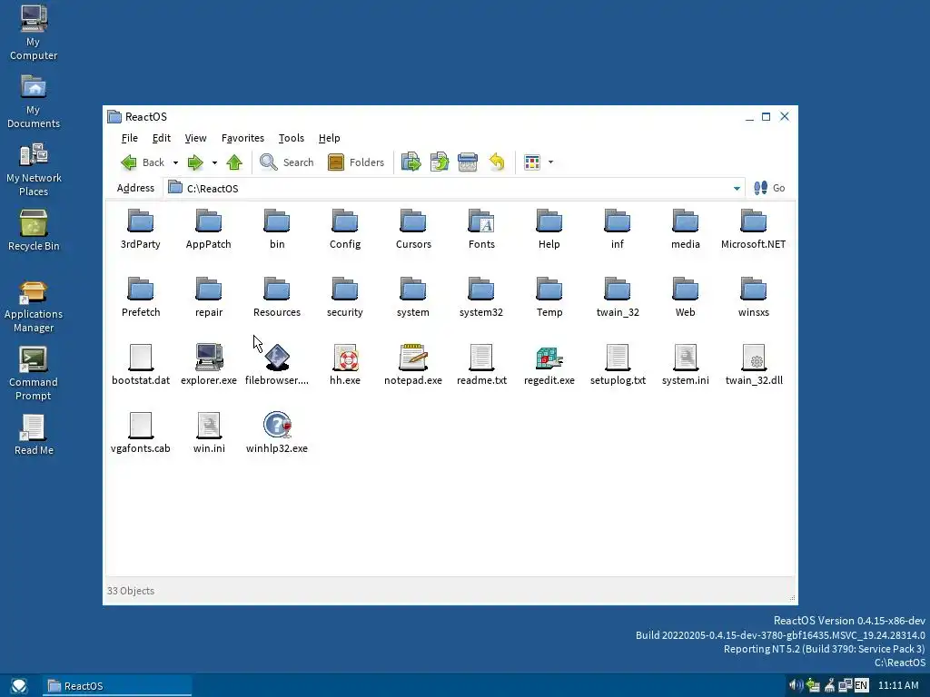
Task: Select the win.ini file icon
Action: click(209, 425)
